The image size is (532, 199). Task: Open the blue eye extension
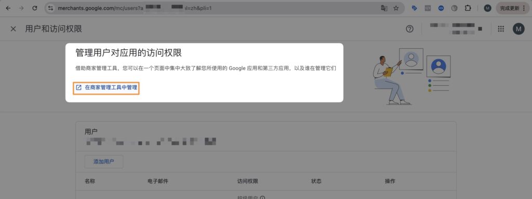(441, 8)
